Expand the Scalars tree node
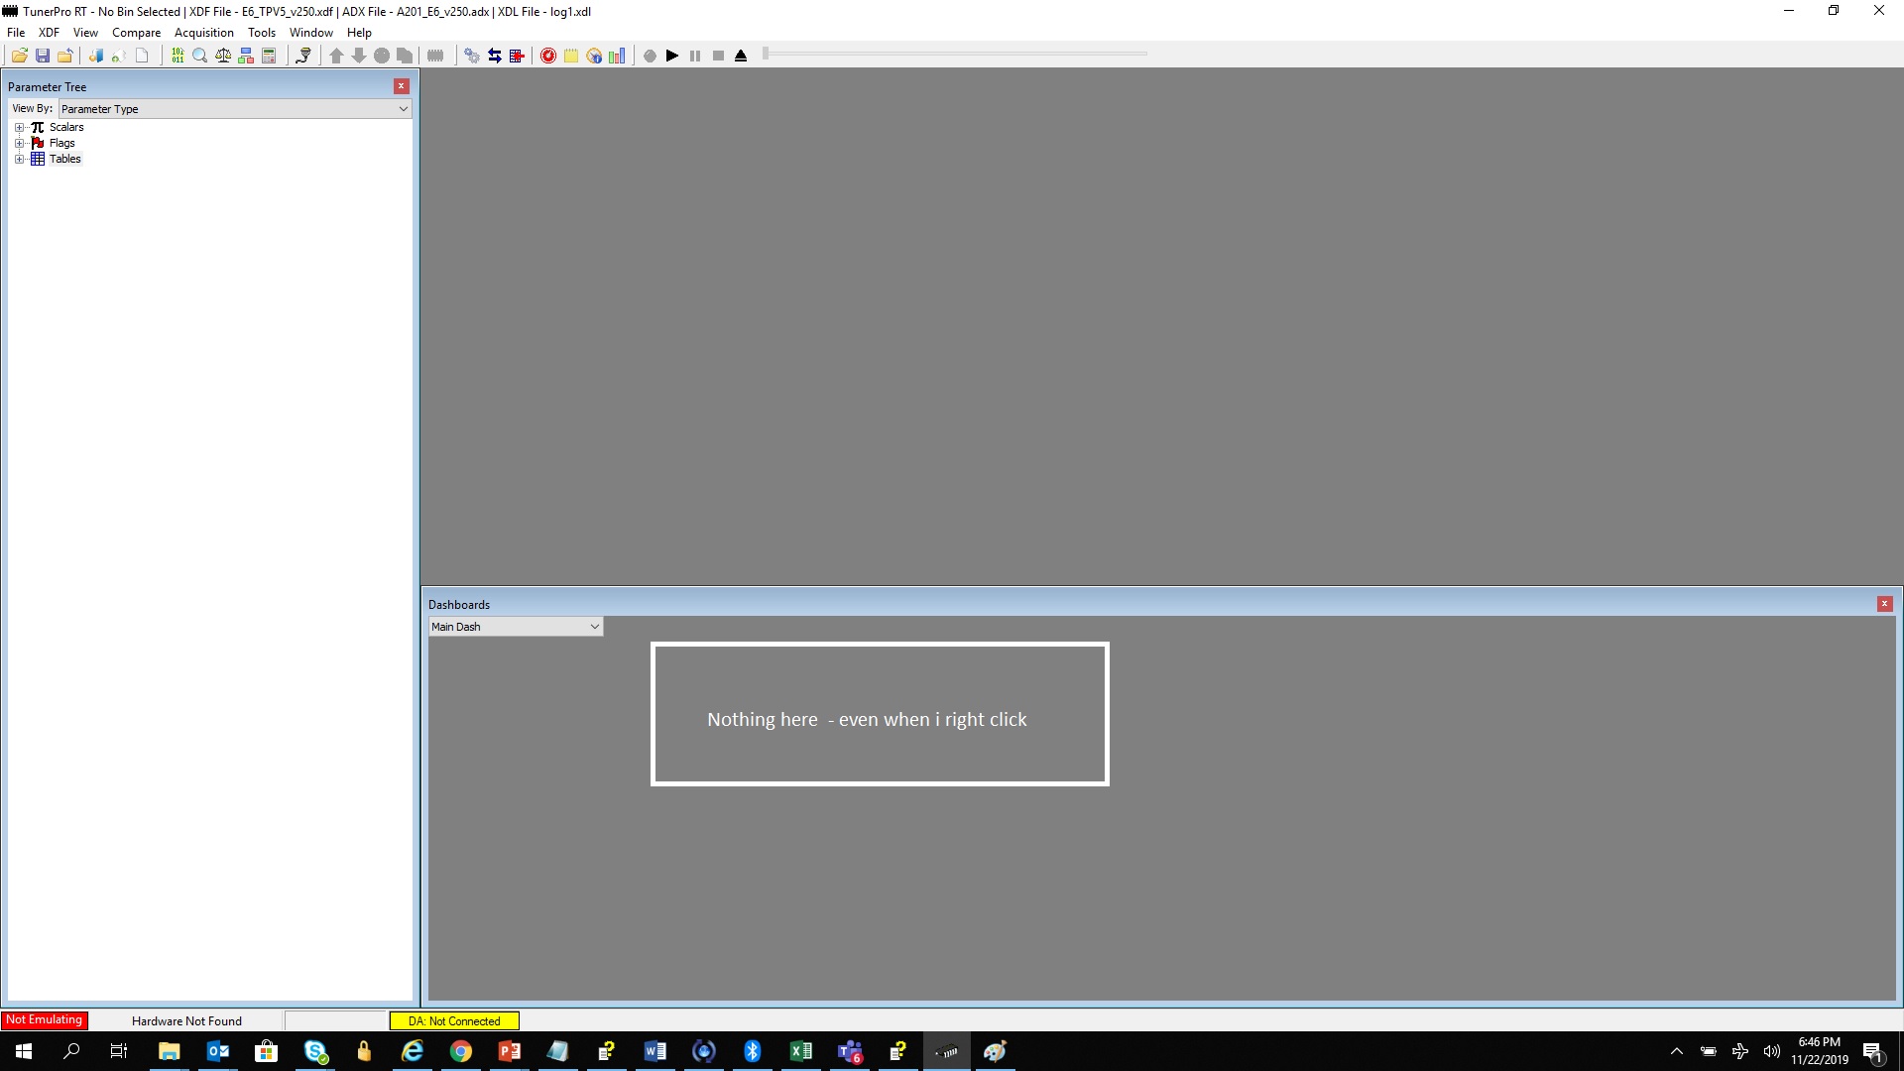This screenshot has width=1904, height=1071. pos(19,127)
